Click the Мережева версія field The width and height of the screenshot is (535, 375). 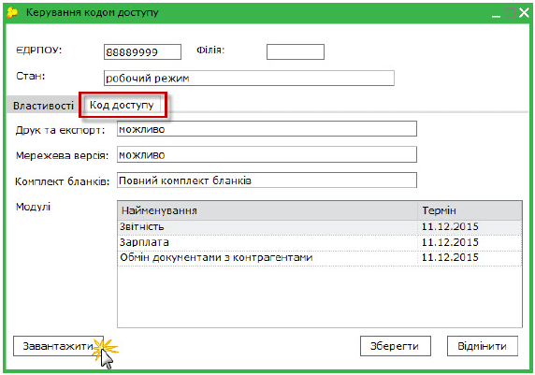coord(267,154)
